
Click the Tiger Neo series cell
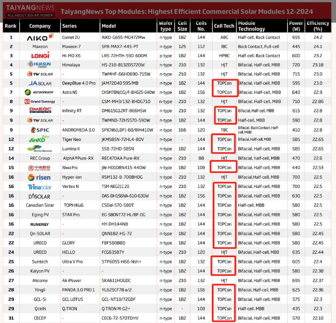(72, 139)
